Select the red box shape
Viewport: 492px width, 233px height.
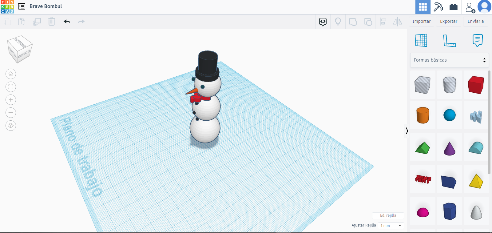(x=476, y=85)
